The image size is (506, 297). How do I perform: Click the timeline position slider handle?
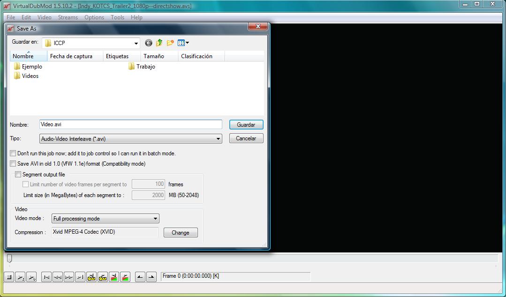[x=10, y=258]
